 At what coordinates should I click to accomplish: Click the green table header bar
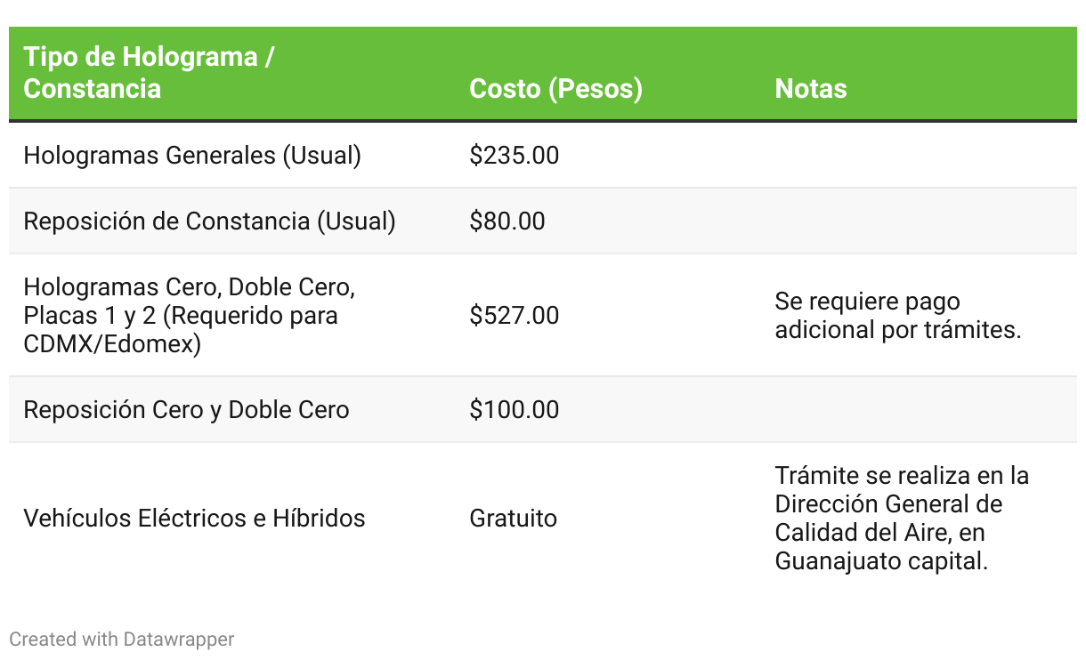tap(543, 74)
